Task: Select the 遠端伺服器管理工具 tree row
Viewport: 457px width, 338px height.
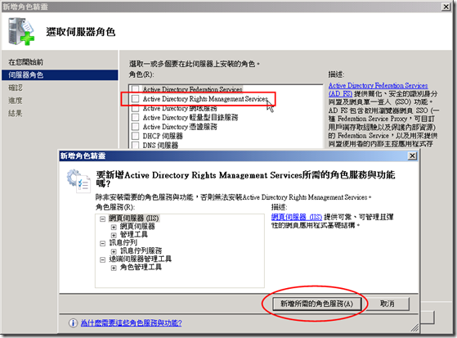Action: (x=140, y=259)
